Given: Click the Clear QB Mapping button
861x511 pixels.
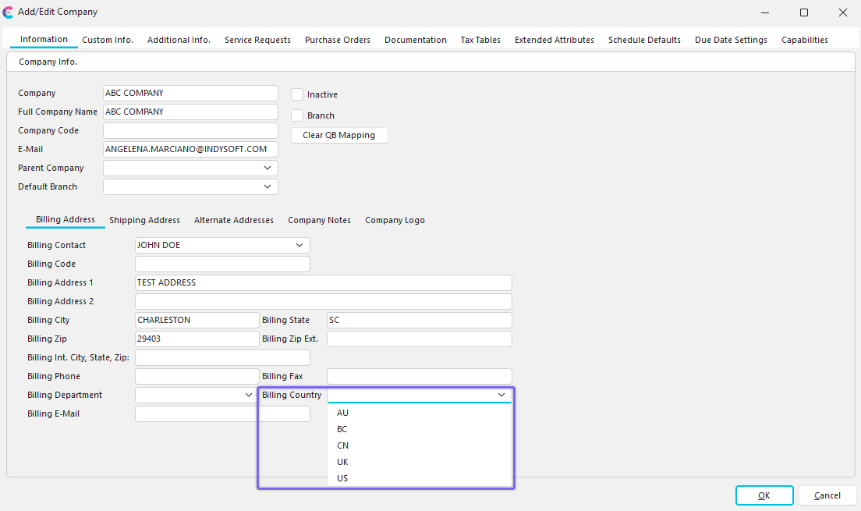Looking at the screenshot, I should 338,135.
